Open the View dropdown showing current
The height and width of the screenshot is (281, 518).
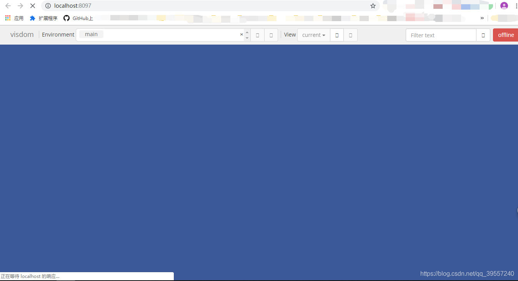(x=314, y=35)
